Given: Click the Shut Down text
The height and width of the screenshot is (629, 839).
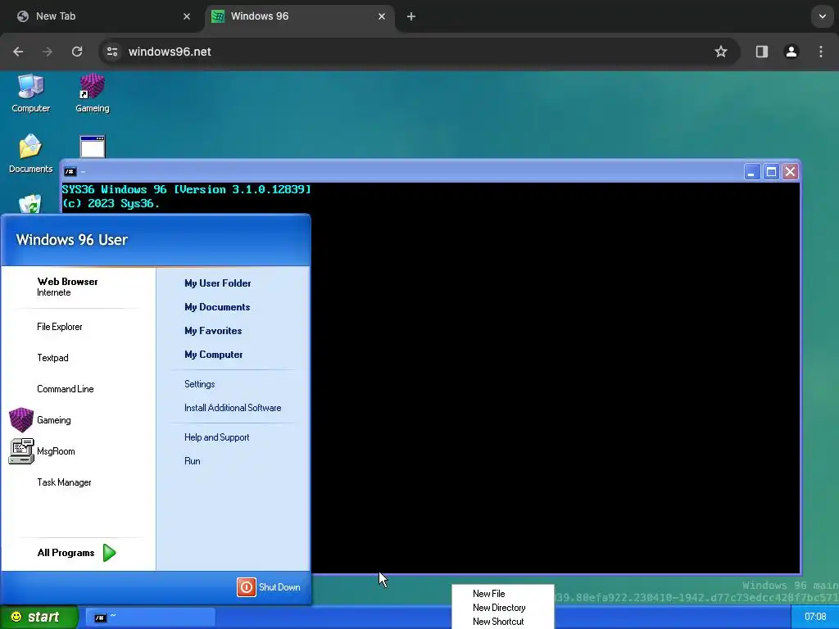Looking at the screenshot, I should click(x=279, y=587).
